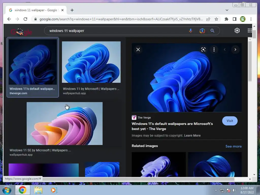The width and height of the screenshot is (260, 195).
Task: Open Google quick settings gear
Action: [237, 30]
